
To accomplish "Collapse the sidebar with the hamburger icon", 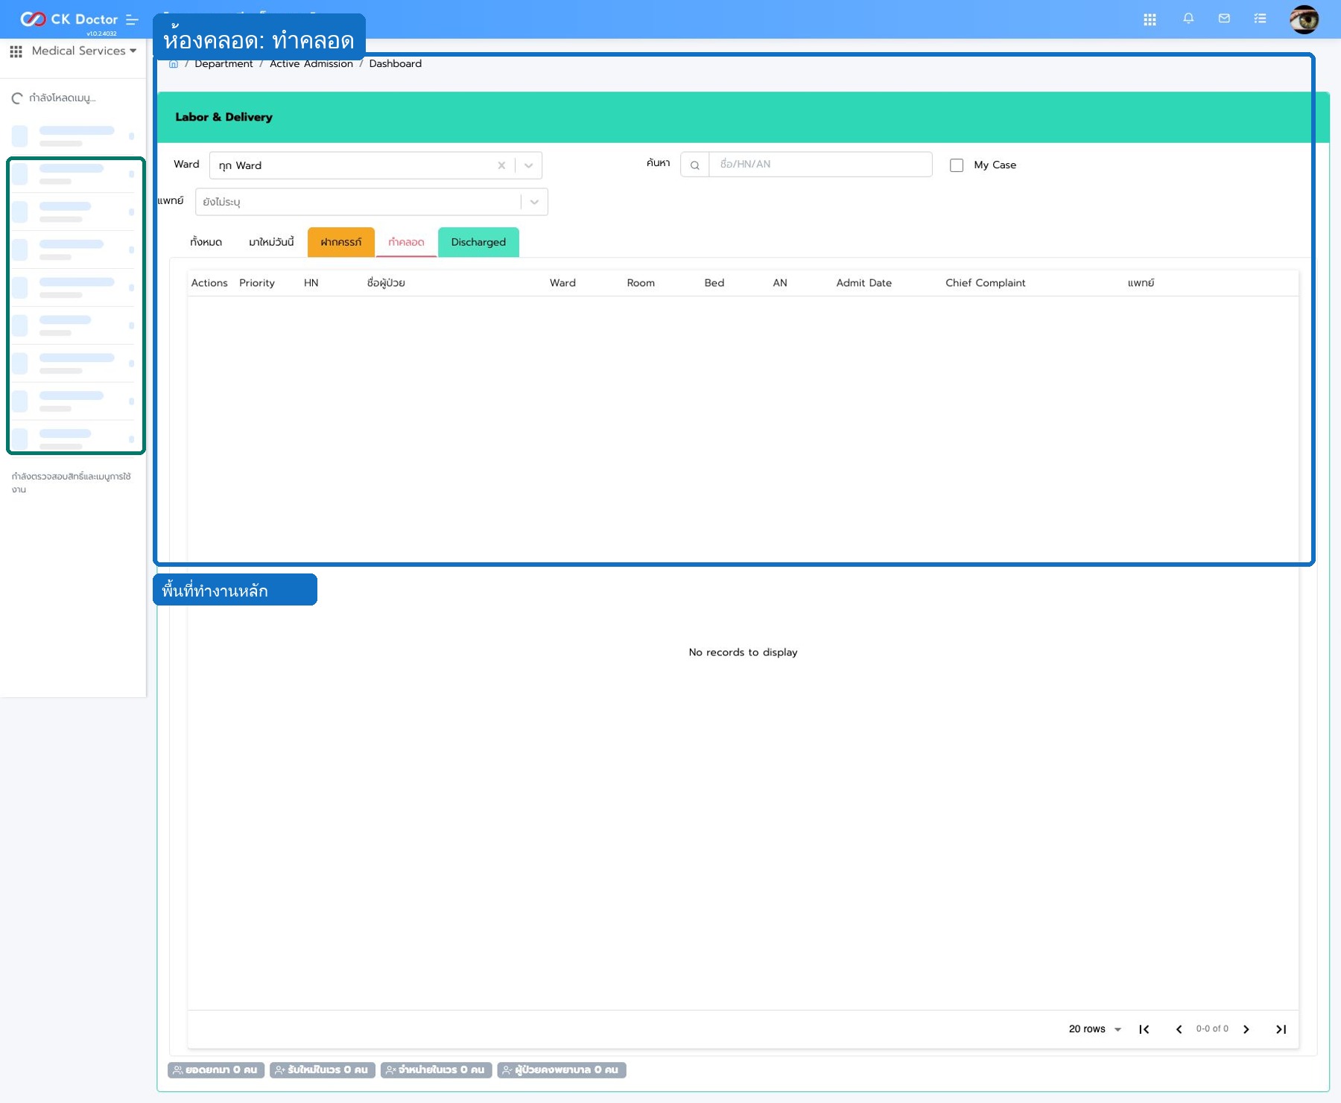I will 133,19.
